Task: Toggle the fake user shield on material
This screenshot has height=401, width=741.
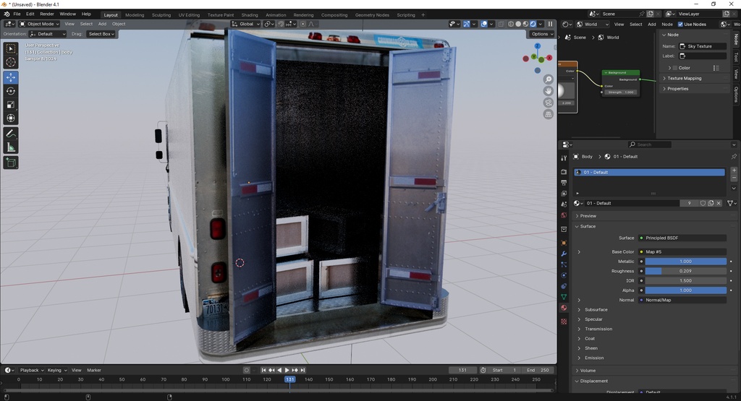Action: (703, 203)
